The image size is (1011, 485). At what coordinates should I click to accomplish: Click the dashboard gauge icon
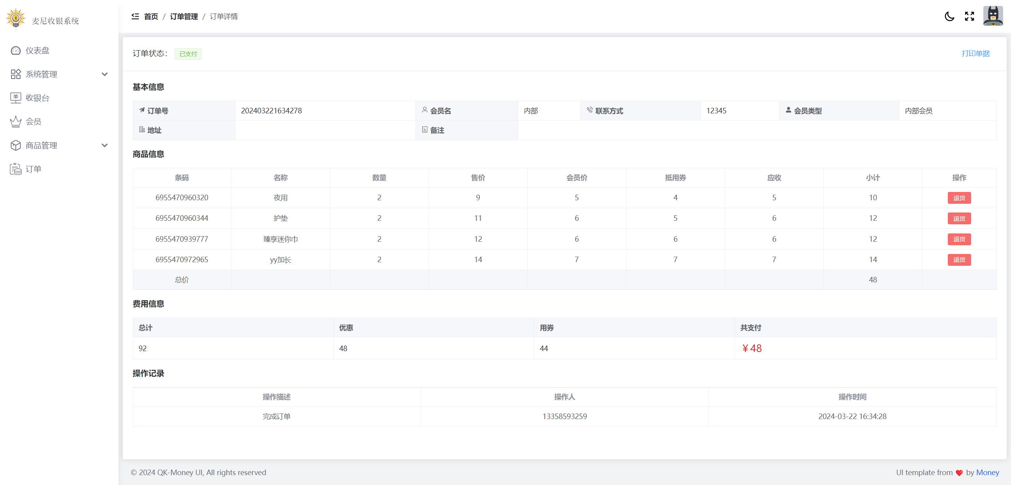tap(16, 51)
